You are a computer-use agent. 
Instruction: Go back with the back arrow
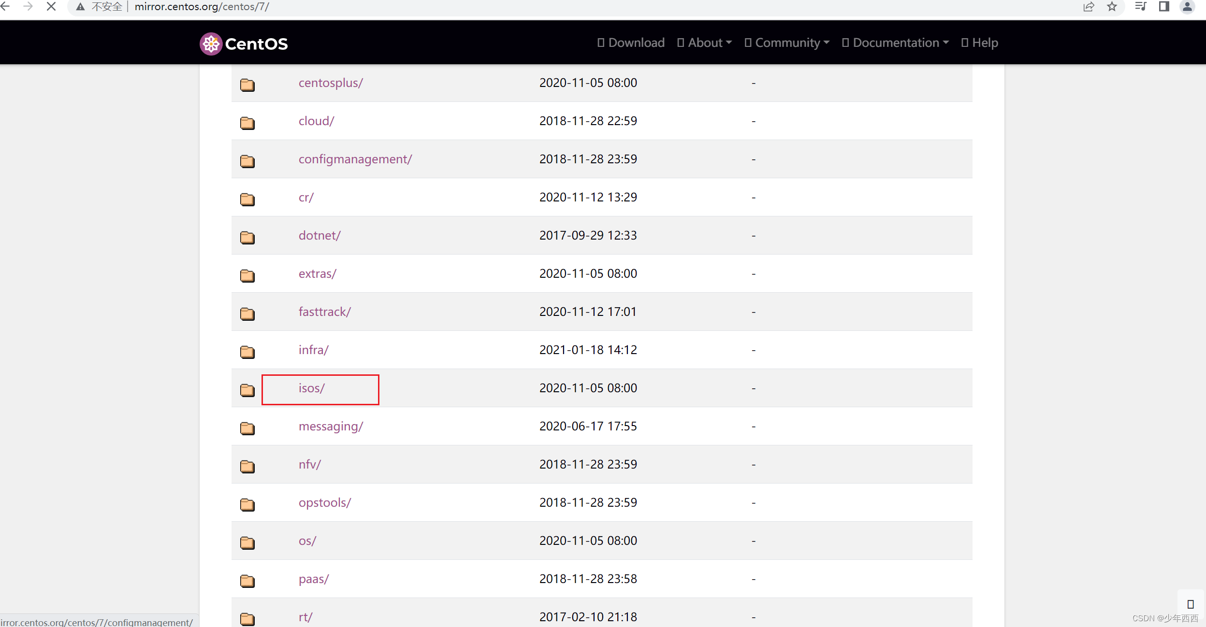click(6, 7)
